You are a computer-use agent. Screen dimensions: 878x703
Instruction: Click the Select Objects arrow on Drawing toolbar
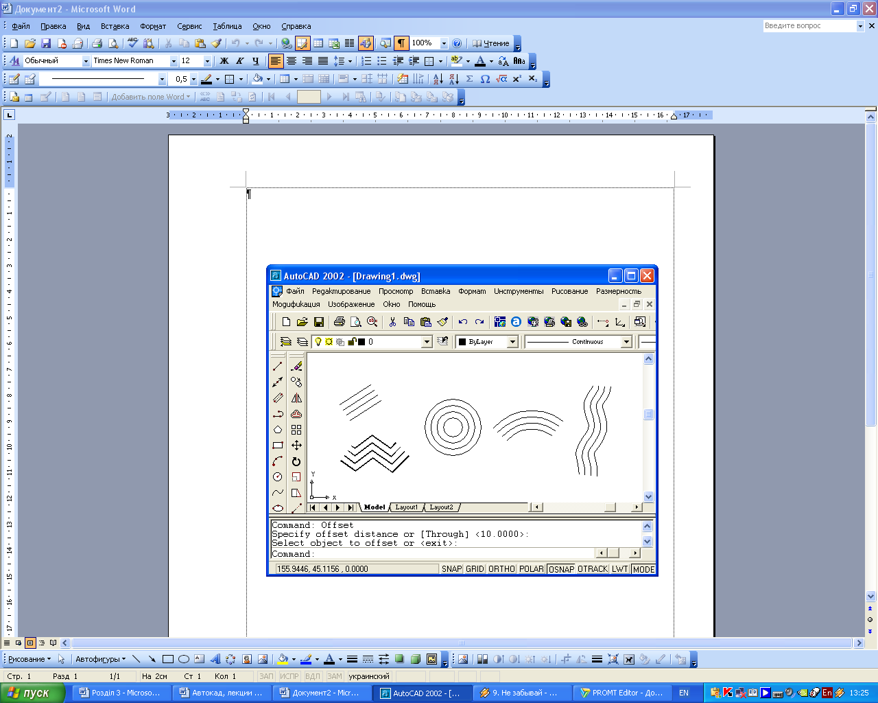point(61,659)
